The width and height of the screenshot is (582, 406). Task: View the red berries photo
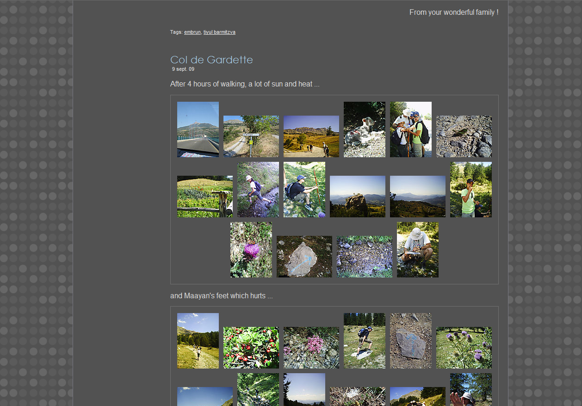pyautogui.click(x=251, y=347)
